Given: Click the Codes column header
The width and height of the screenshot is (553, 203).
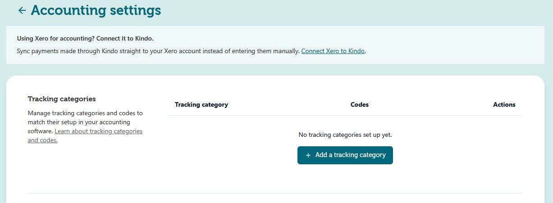Looking at the screenshot, I should coord(359,105).
